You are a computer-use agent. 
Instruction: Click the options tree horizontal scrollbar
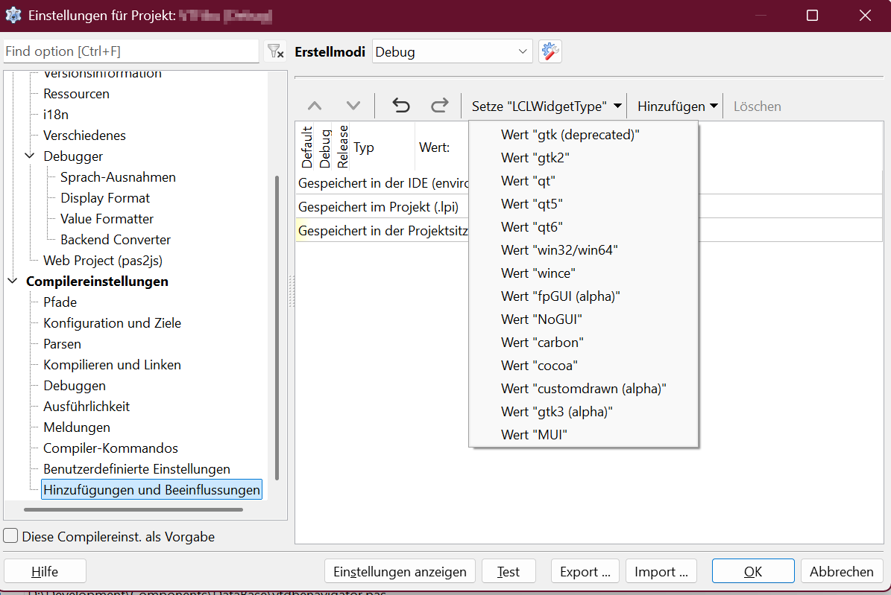tap(133, 510)
